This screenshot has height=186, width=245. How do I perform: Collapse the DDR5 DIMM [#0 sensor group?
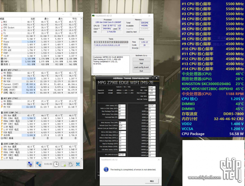pyautogui.click(x=2, y=113)
